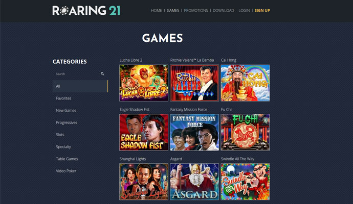This screenshot has width=353, height=204.
Task: Select the Shanghai Lights game image
Action: tap(144, 182)
